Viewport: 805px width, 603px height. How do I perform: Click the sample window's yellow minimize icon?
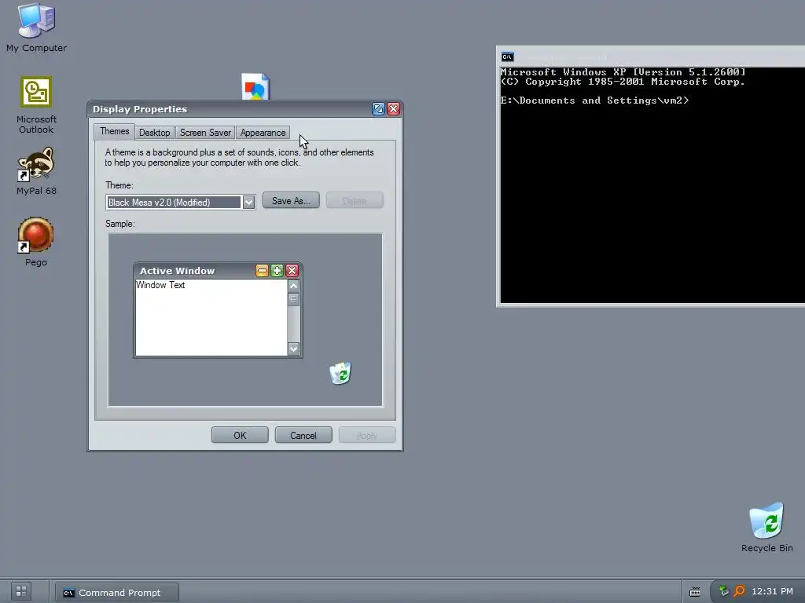[x=262, y=271]
